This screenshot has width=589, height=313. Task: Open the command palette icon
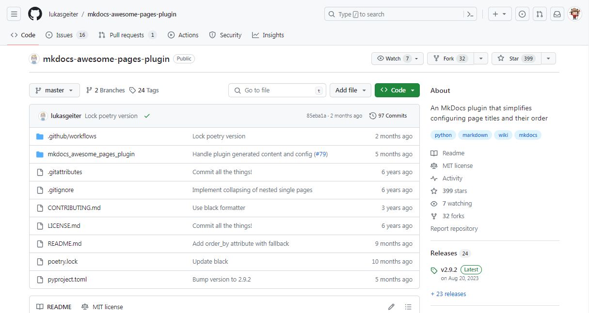470,14
